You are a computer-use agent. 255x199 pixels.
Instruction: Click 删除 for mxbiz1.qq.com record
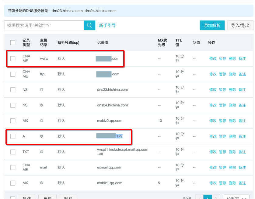tap(232, 183)
